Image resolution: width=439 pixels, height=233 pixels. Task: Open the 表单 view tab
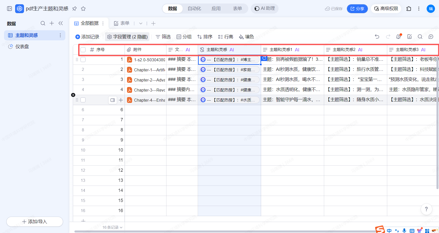(x=122, y=23)
